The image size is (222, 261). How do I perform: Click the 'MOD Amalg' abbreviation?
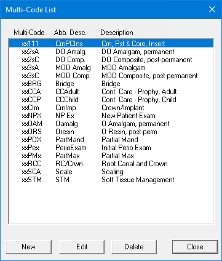[x=73, y=68]
